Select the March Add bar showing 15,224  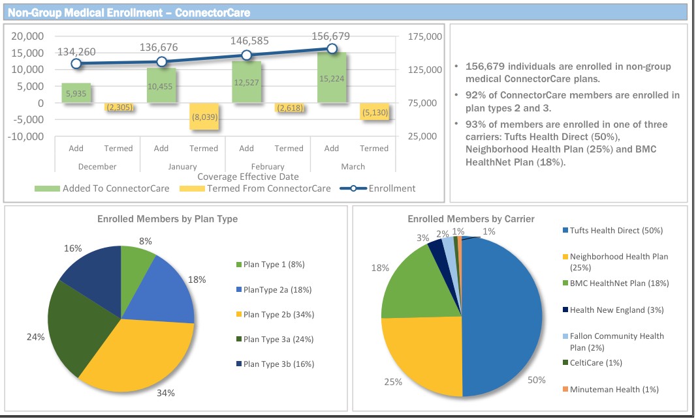(332, 78)
